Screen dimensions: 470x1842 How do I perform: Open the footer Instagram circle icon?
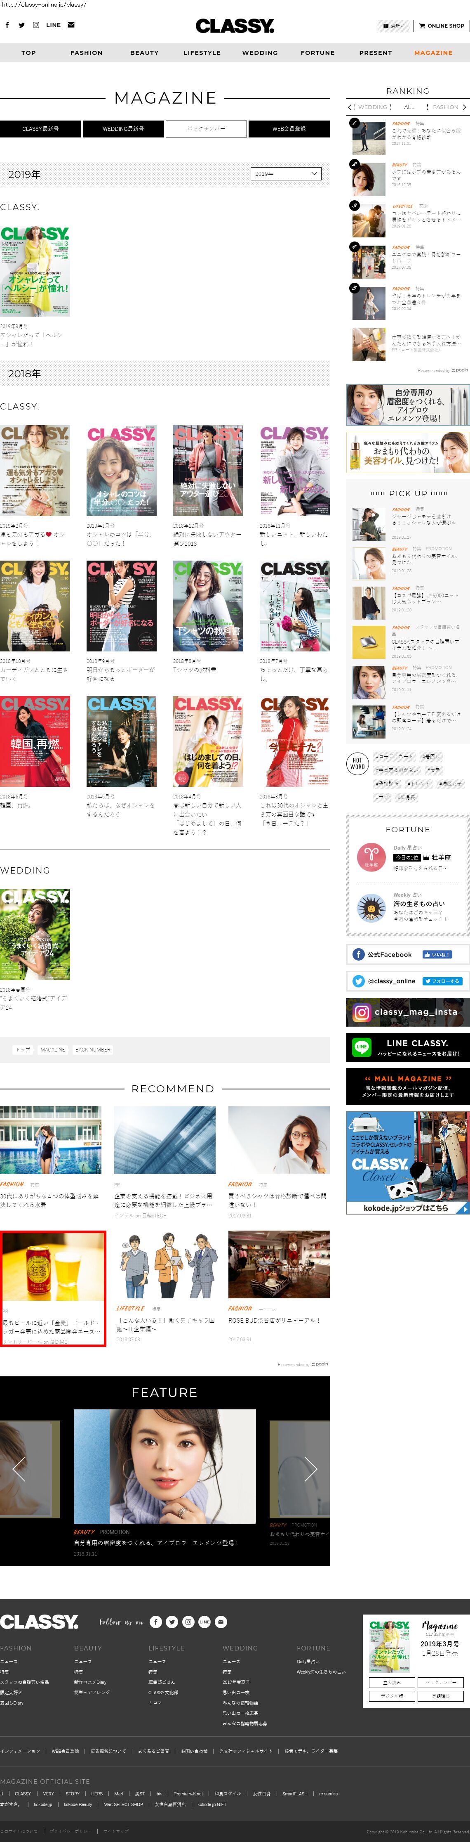coord(188,1622)
